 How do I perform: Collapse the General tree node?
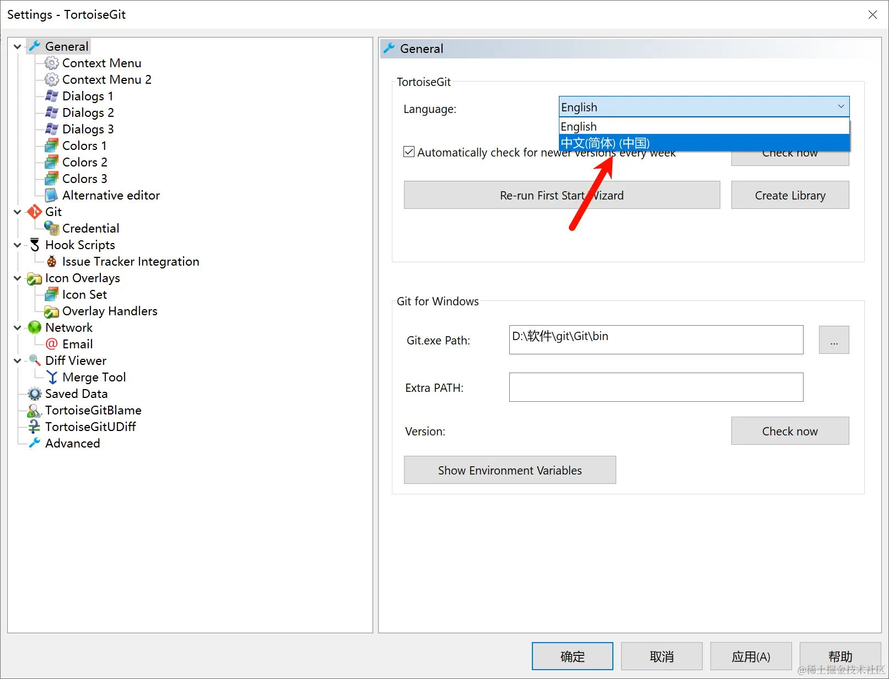point(18,47)
